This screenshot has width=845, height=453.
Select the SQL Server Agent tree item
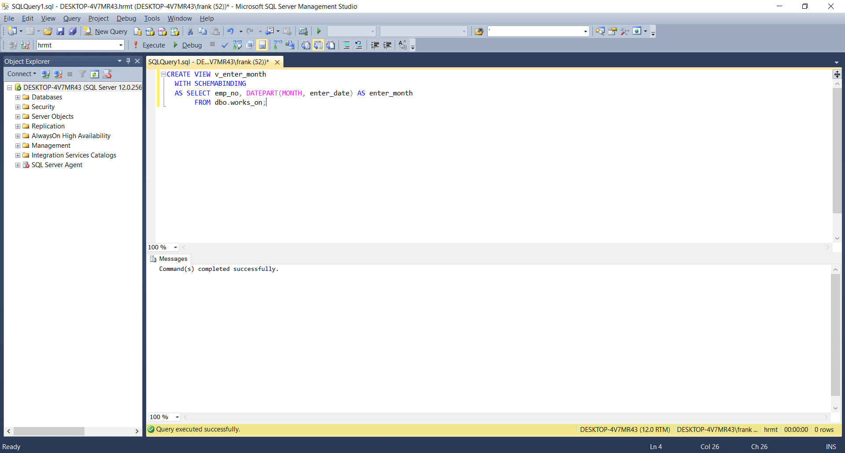click(x=57, y=165)
